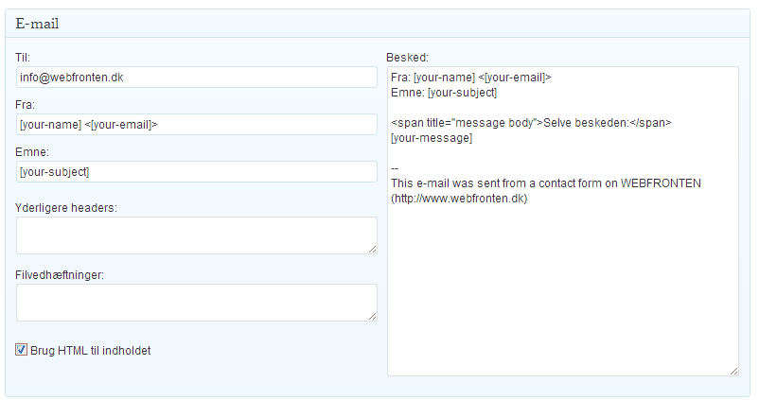
Task: Click the Besked: field label
Action: click(x=408, y=58)
